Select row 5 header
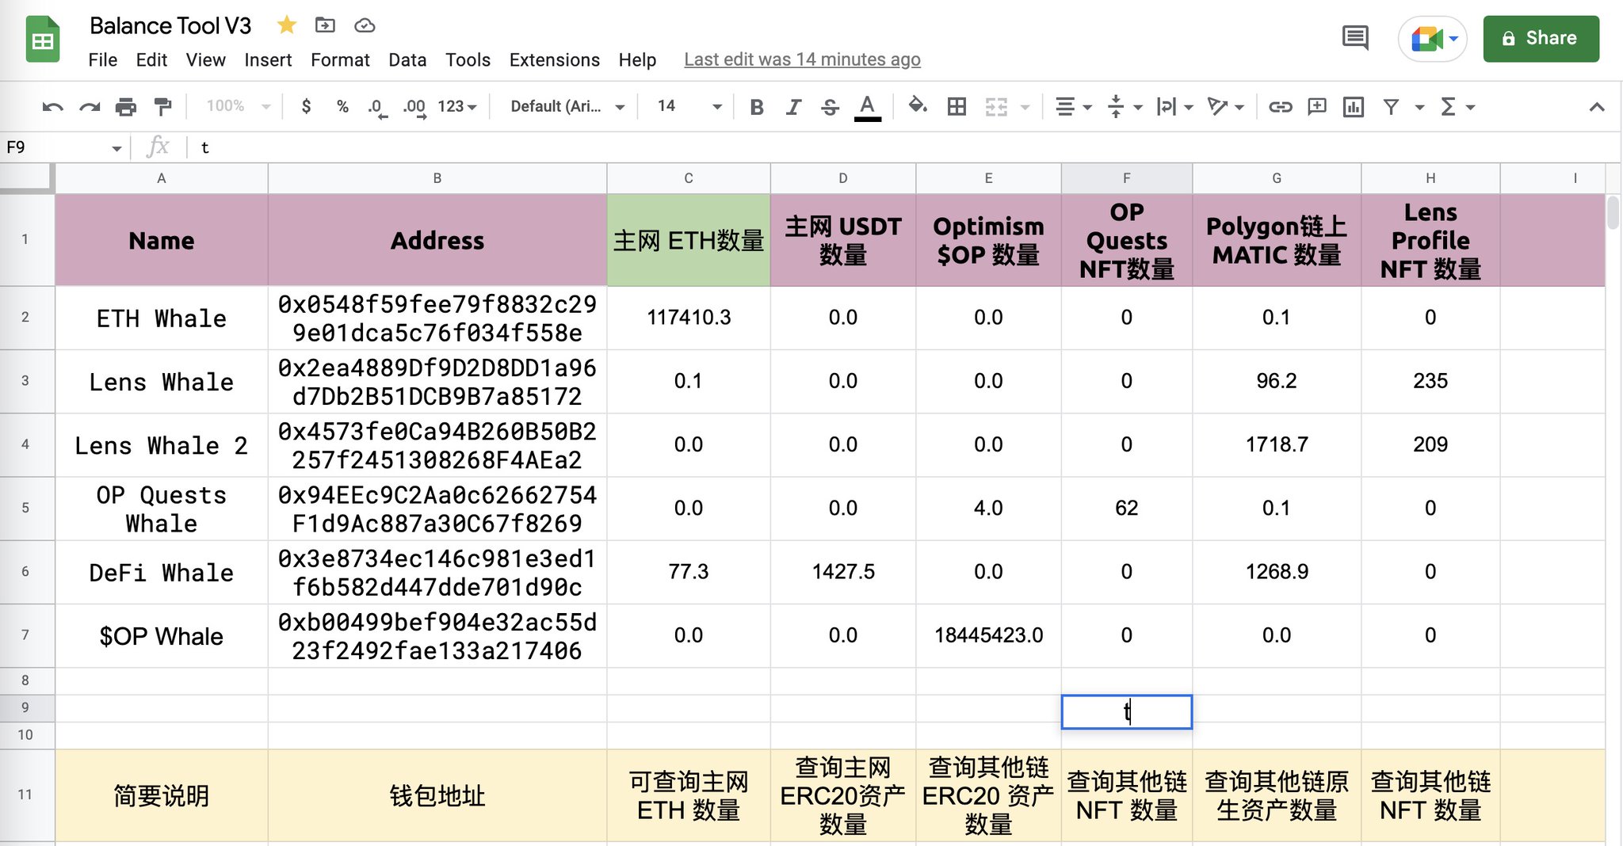Viewport: 1623px width, 846px height. click(x=25, y=509)
